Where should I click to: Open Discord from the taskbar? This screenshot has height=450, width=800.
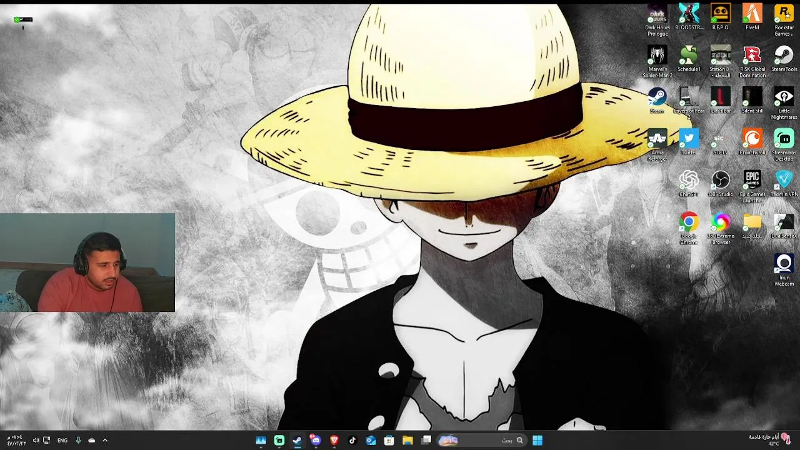[x=315, y=440]
